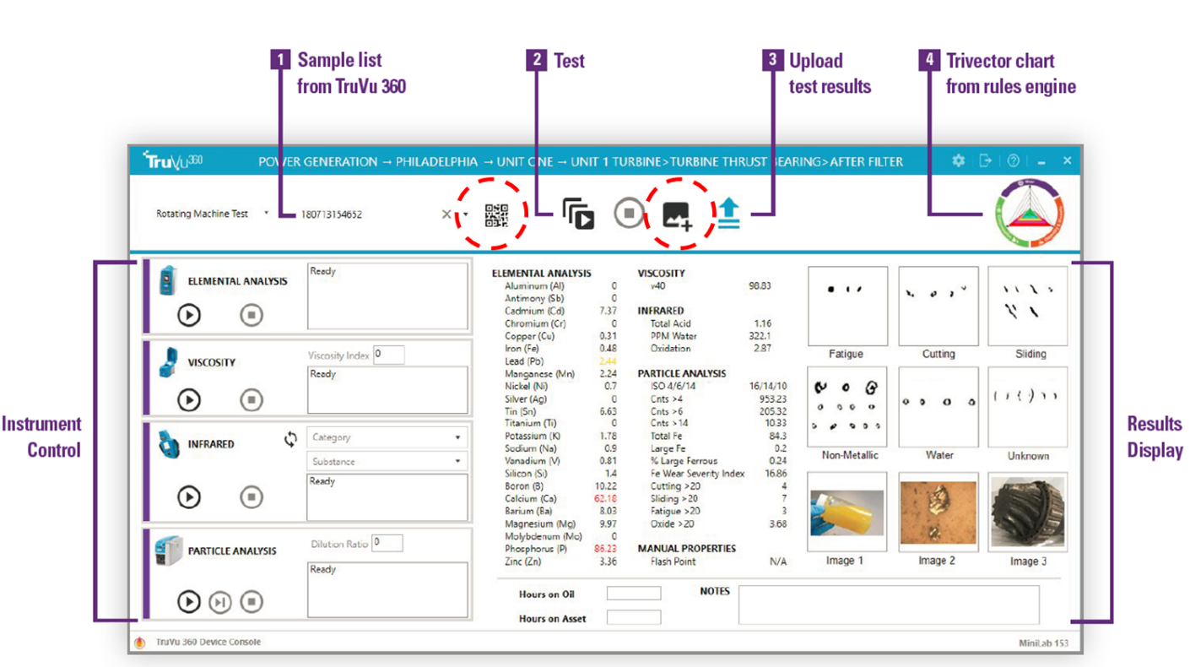Click the add image icon

(677, 215)
